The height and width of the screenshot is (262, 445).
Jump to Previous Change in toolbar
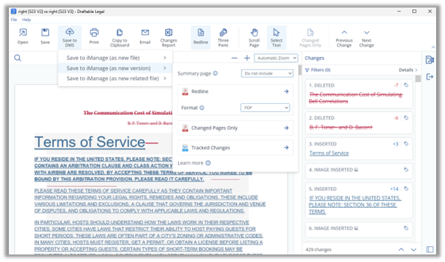tap(344, 38)
